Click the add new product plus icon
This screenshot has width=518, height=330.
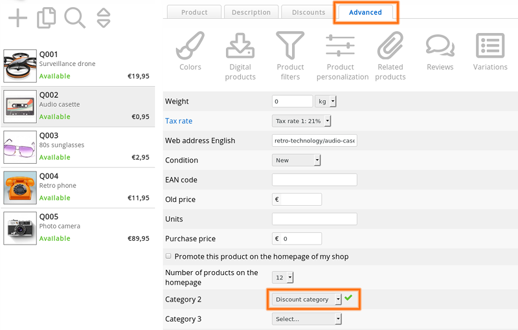[x=17, y=18]
